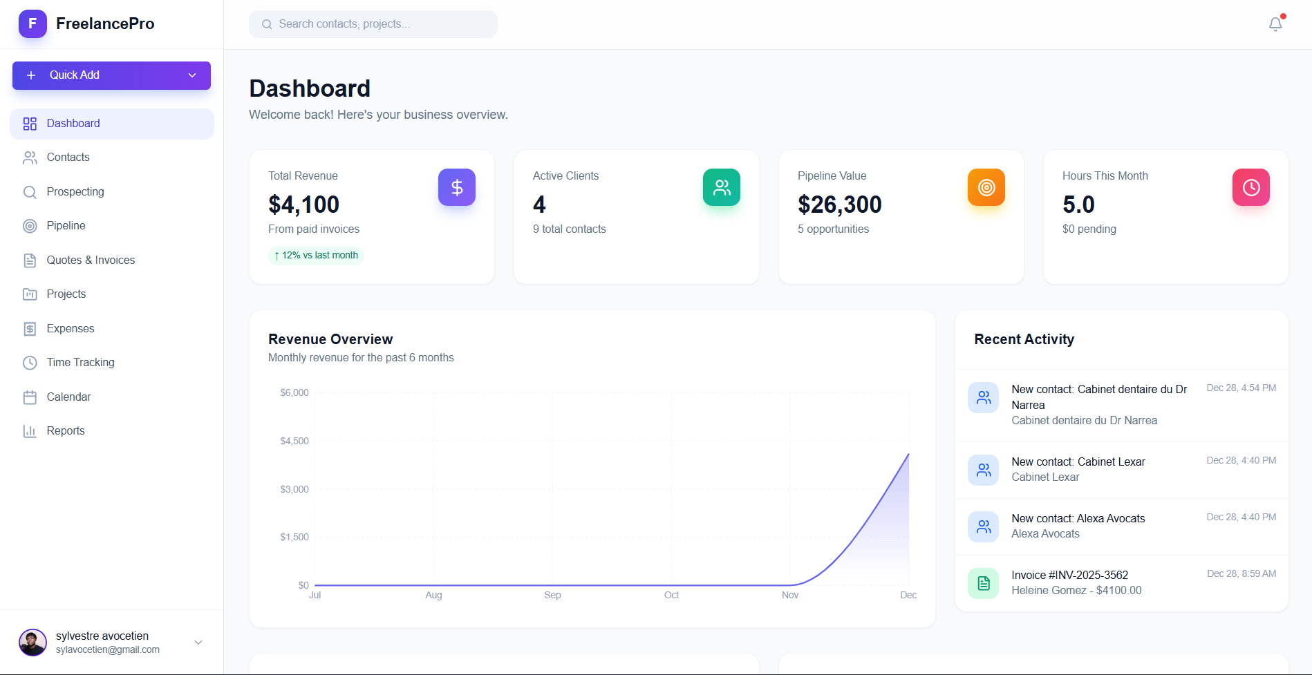1312x675 pixels.
Task: Expand the sylvestre avocetien account menu chevron
Action: tap(198, 643)
